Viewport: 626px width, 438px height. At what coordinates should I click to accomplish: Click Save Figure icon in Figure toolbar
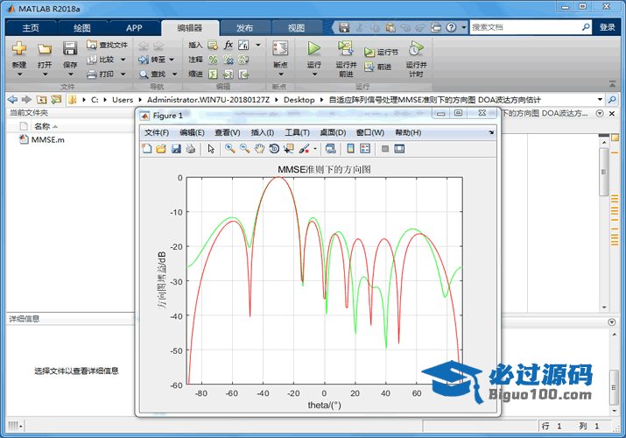click(x=176, y=149)
